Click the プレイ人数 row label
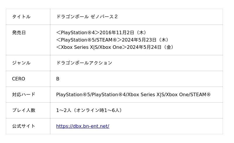Screen dimensions: 234x143 point(23,110)
